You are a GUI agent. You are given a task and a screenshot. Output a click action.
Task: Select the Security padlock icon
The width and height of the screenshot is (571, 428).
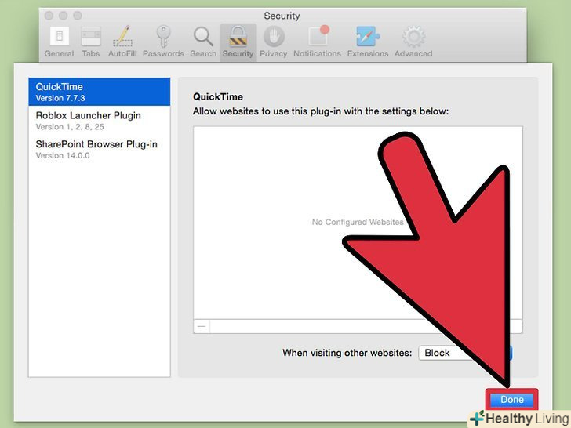(x=238, y=36)
